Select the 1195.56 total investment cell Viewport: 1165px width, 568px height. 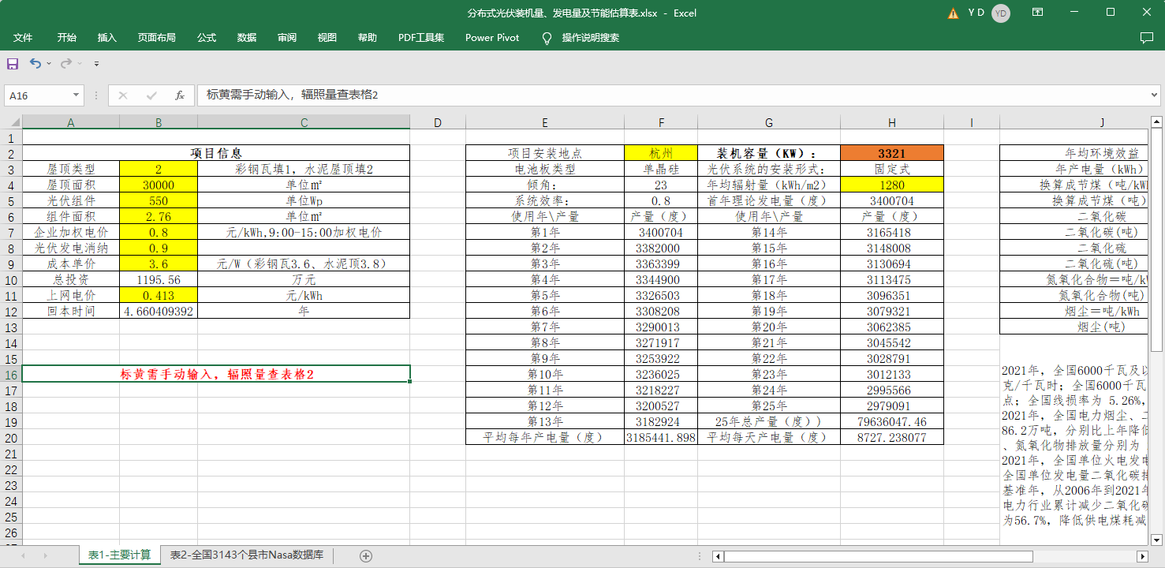159,279
